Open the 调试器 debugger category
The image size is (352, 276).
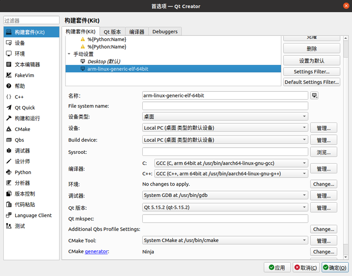point(22,151)
